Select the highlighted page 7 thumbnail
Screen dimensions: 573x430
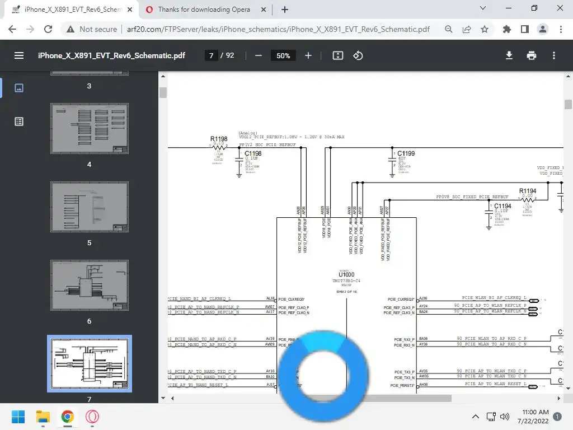pyautogui.click(x=90, y=363)
